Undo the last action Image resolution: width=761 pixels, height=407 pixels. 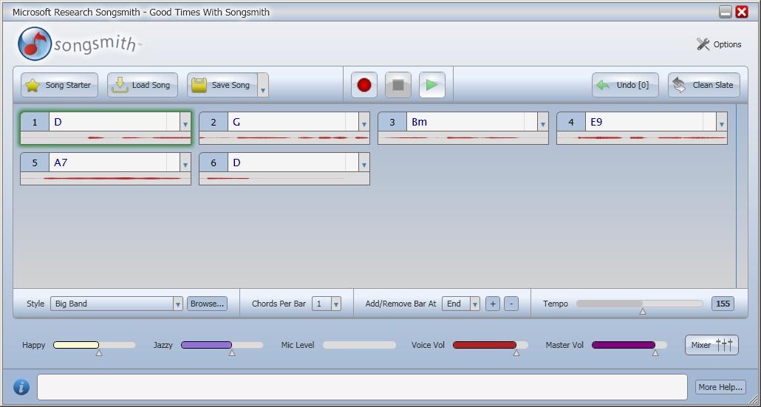(x=625, y=86)
